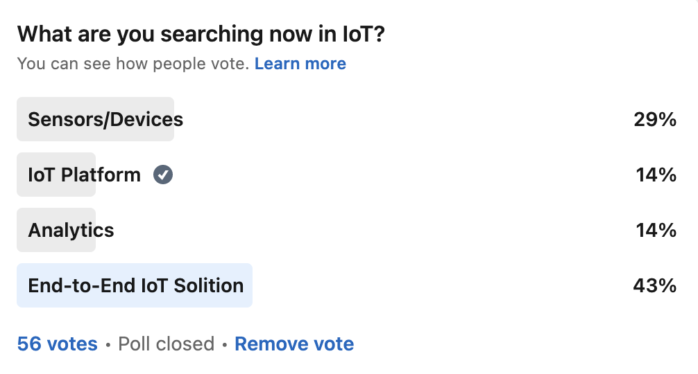The image size is (698, 374).
Task: View the "56 votes" voter list
Action: coord(57,344)
